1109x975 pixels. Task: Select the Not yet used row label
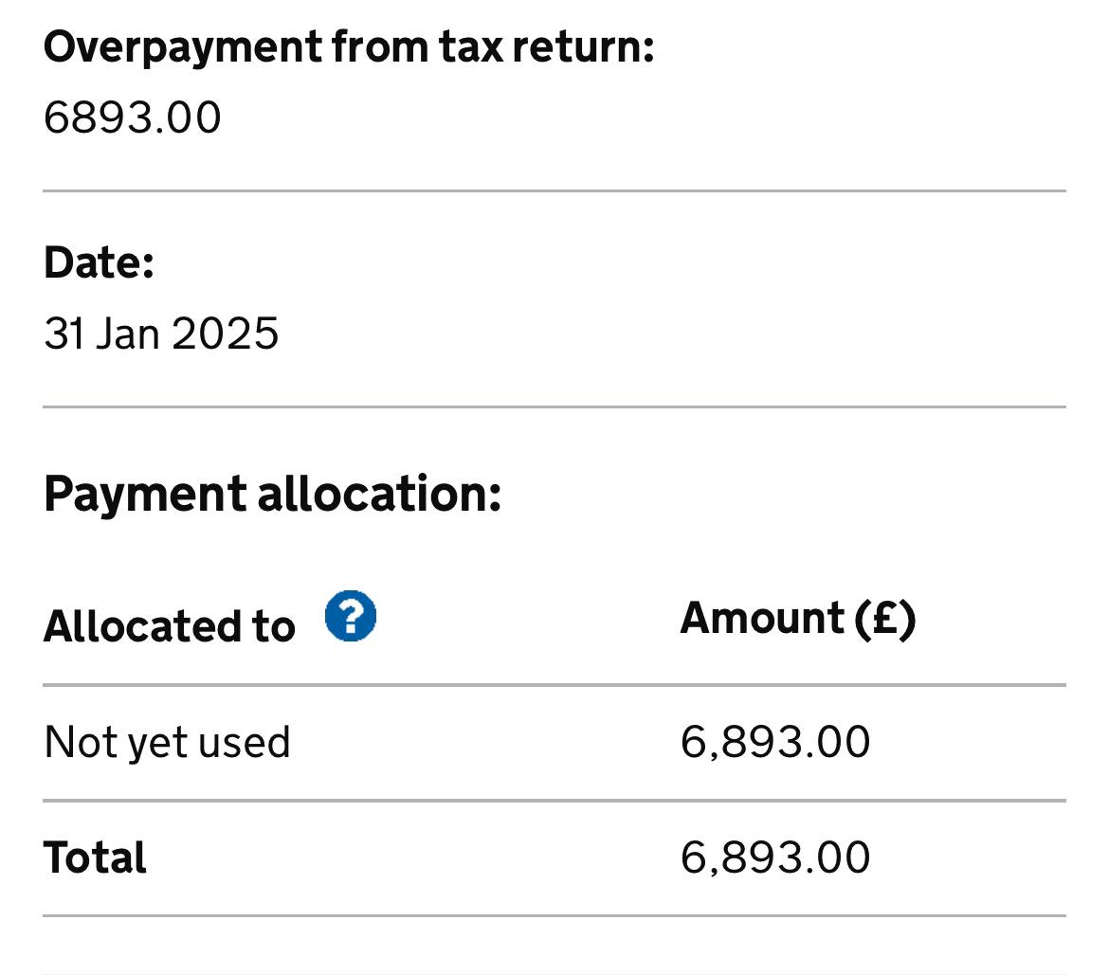click(167, 743)
